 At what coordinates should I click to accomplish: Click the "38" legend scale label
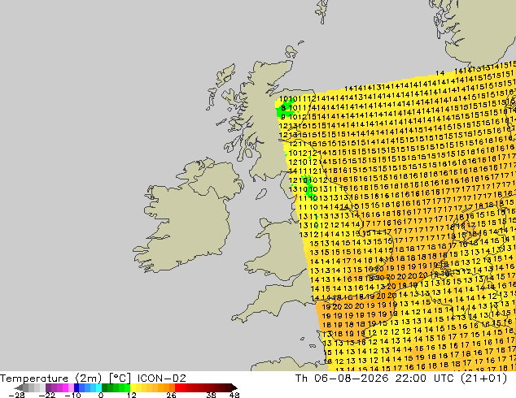pyautogui.click(x=212, y=395)
